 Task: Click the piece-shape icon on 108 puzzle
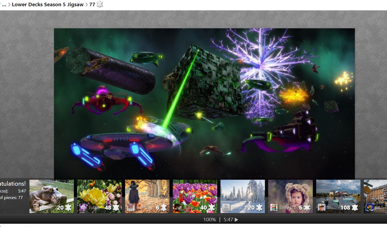[x=355, y=208]
